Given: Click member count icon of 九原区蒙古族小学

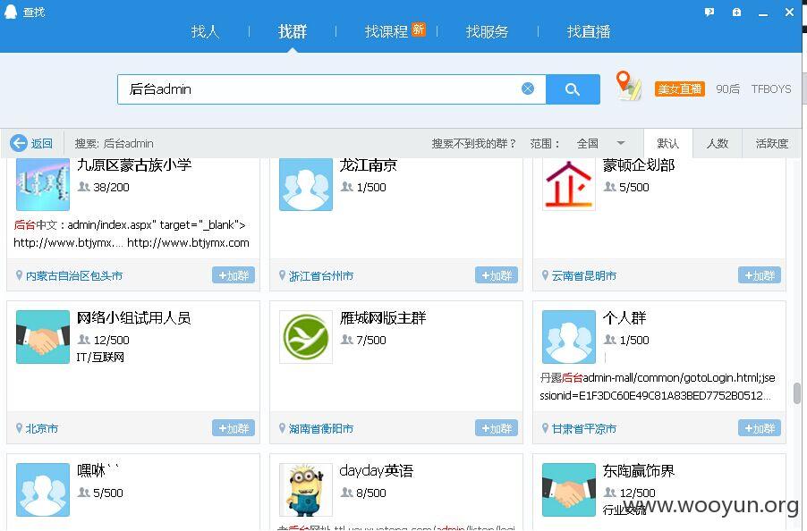Looking at the screenshot, I should pos(84,187).
